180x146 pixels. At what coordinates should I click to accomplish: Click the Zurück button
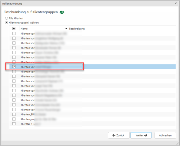pyautogui.click(x=119, y=135)
